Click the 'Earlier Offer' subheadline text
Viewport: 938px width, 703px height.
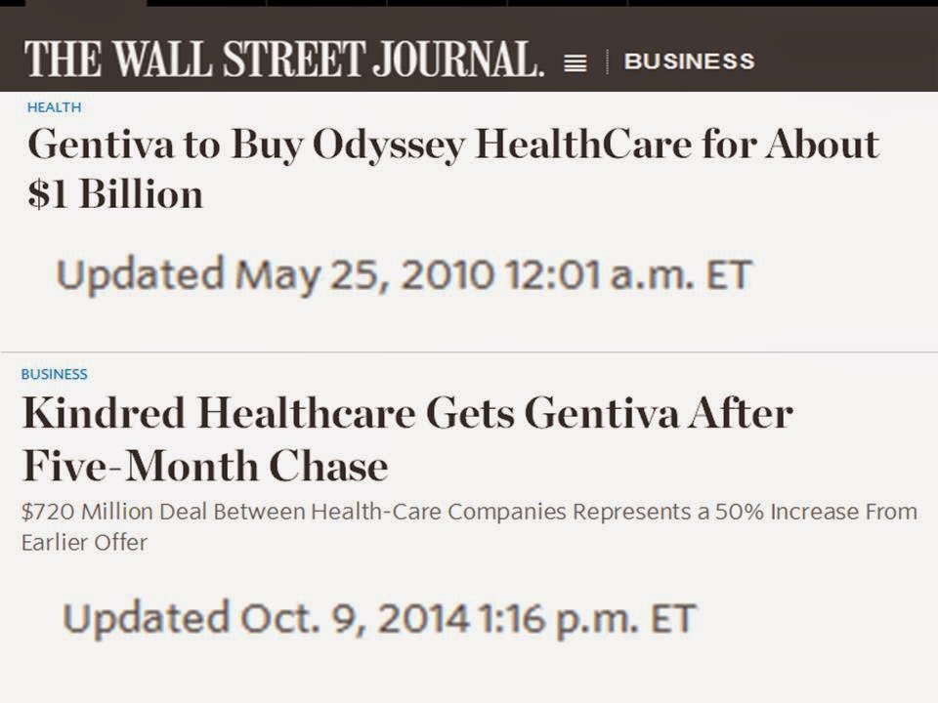click(84, 543)
